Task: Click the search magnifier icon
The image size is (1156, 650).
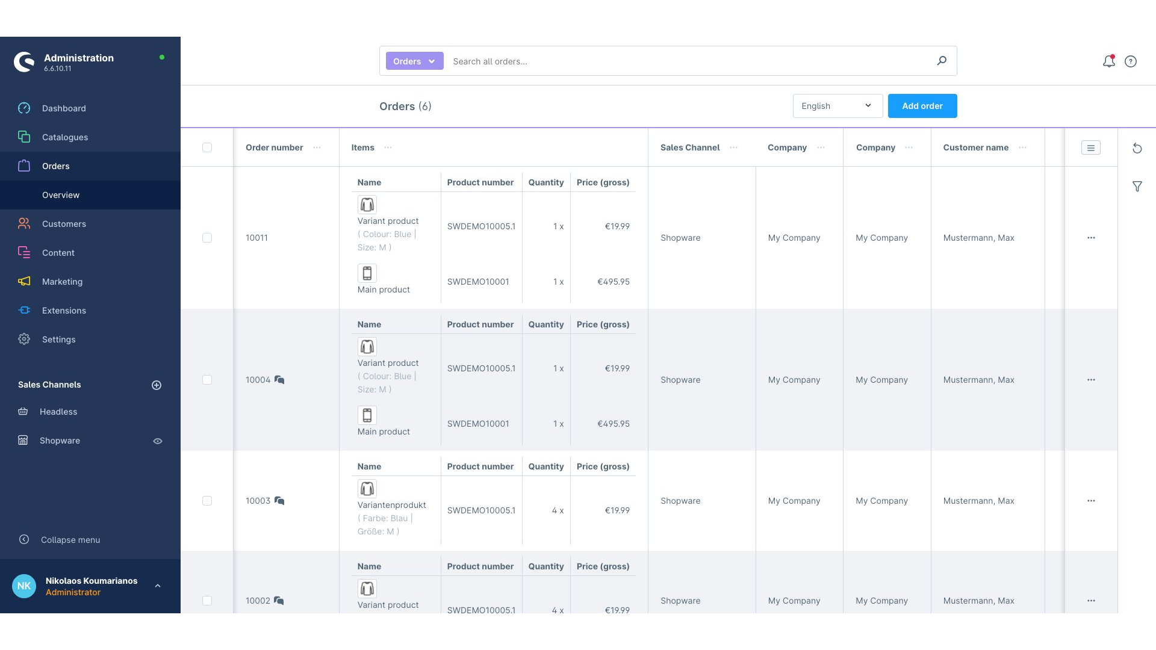Action: coord(942,61)
